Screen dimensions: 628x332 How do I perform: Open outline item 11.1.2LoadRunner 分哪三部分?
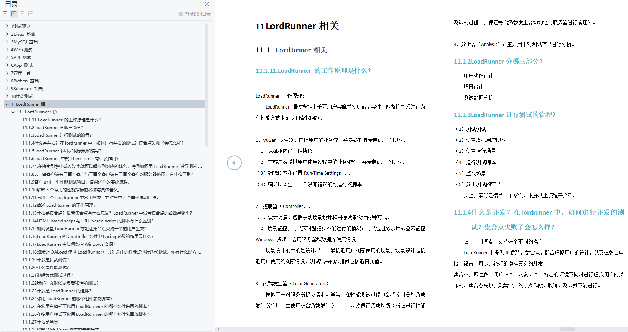click(53, 127)
